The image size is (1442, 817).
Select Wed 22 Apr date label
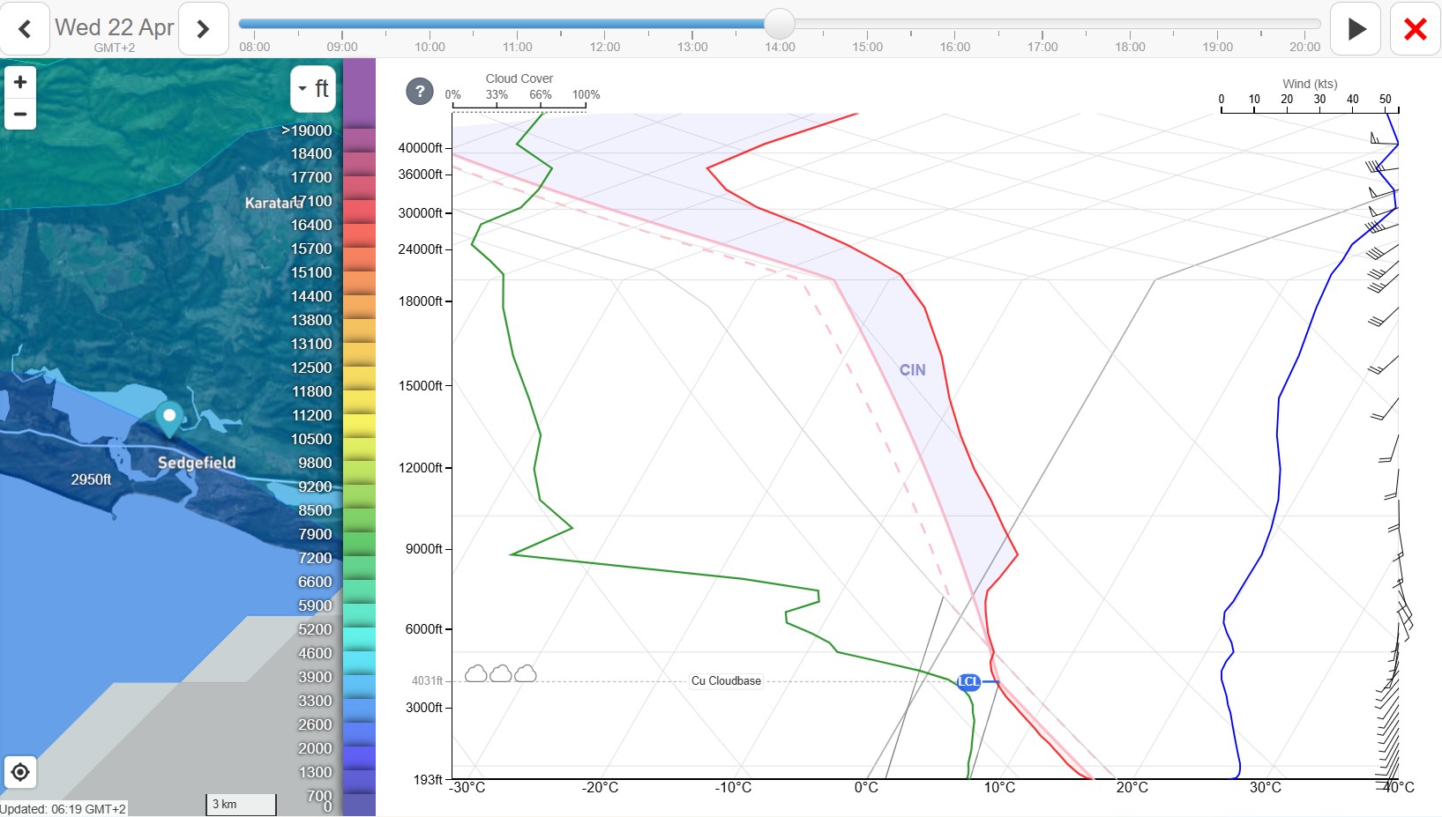(115, 27)
